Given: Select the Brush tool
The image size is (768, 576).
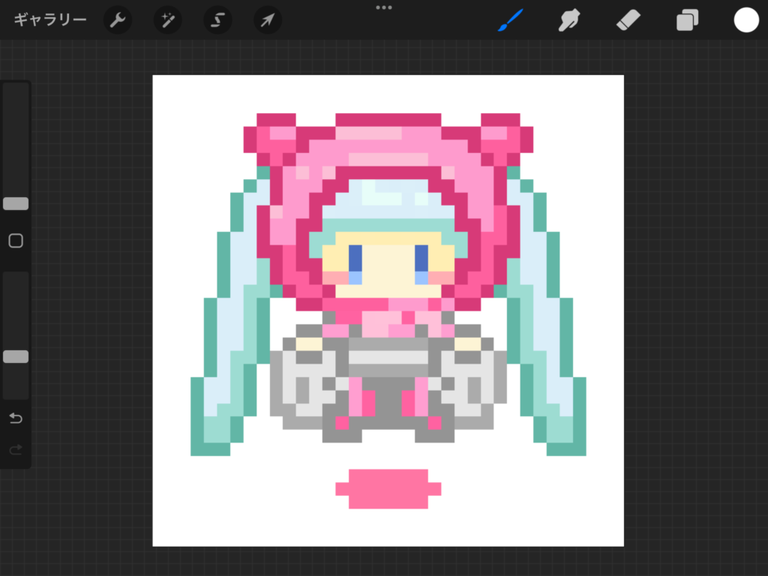Looking at the screenshot, I should pyautogui.click(x=510, y=20).
